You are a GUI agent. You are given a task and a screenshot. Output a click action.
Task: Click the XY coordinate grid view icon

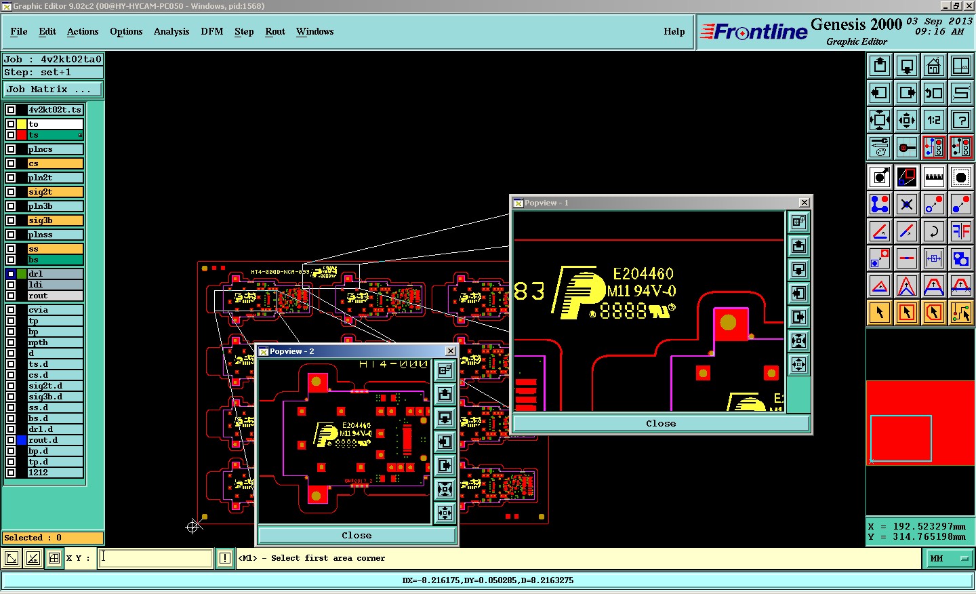coord(961,66)
